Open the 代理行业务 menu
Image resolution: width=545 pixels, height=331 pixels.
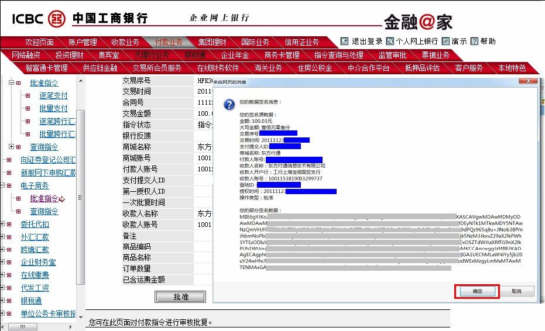[x=152, y=55]
